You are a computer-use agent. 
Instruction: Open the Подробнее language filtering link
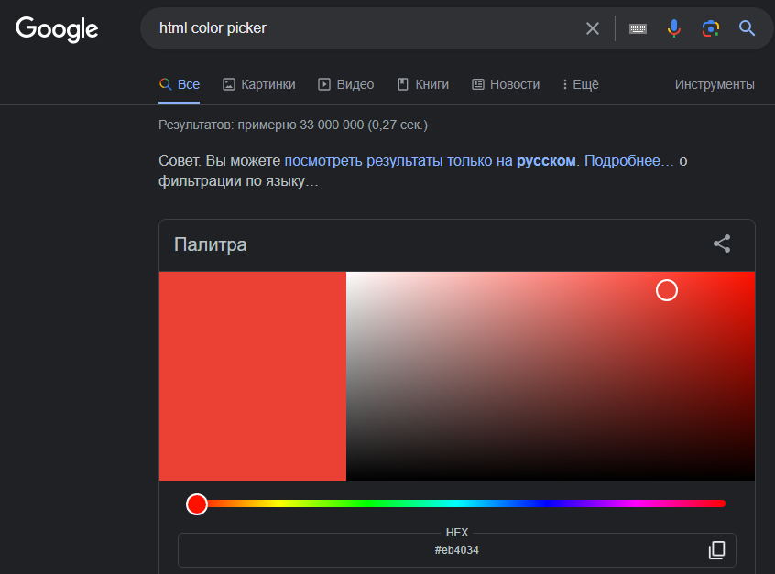coord(628,160)
